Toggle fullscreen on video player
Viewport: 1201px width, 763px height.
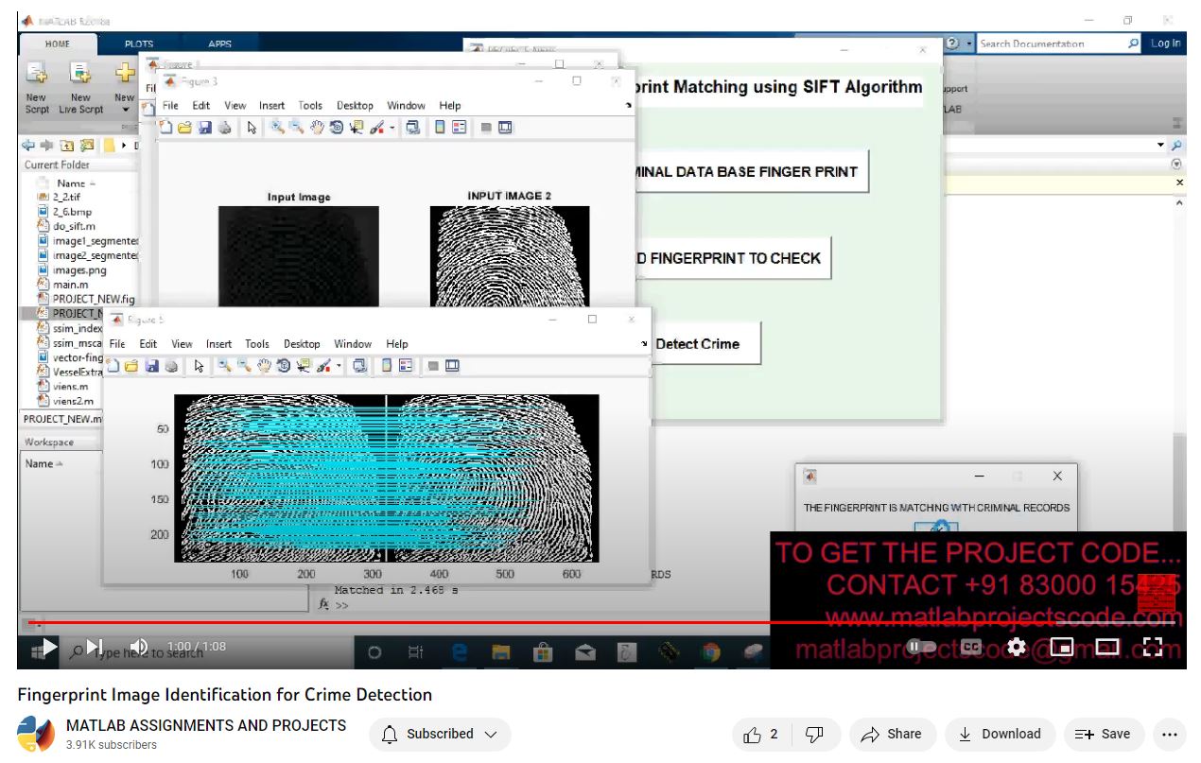tap(1152, 647)
